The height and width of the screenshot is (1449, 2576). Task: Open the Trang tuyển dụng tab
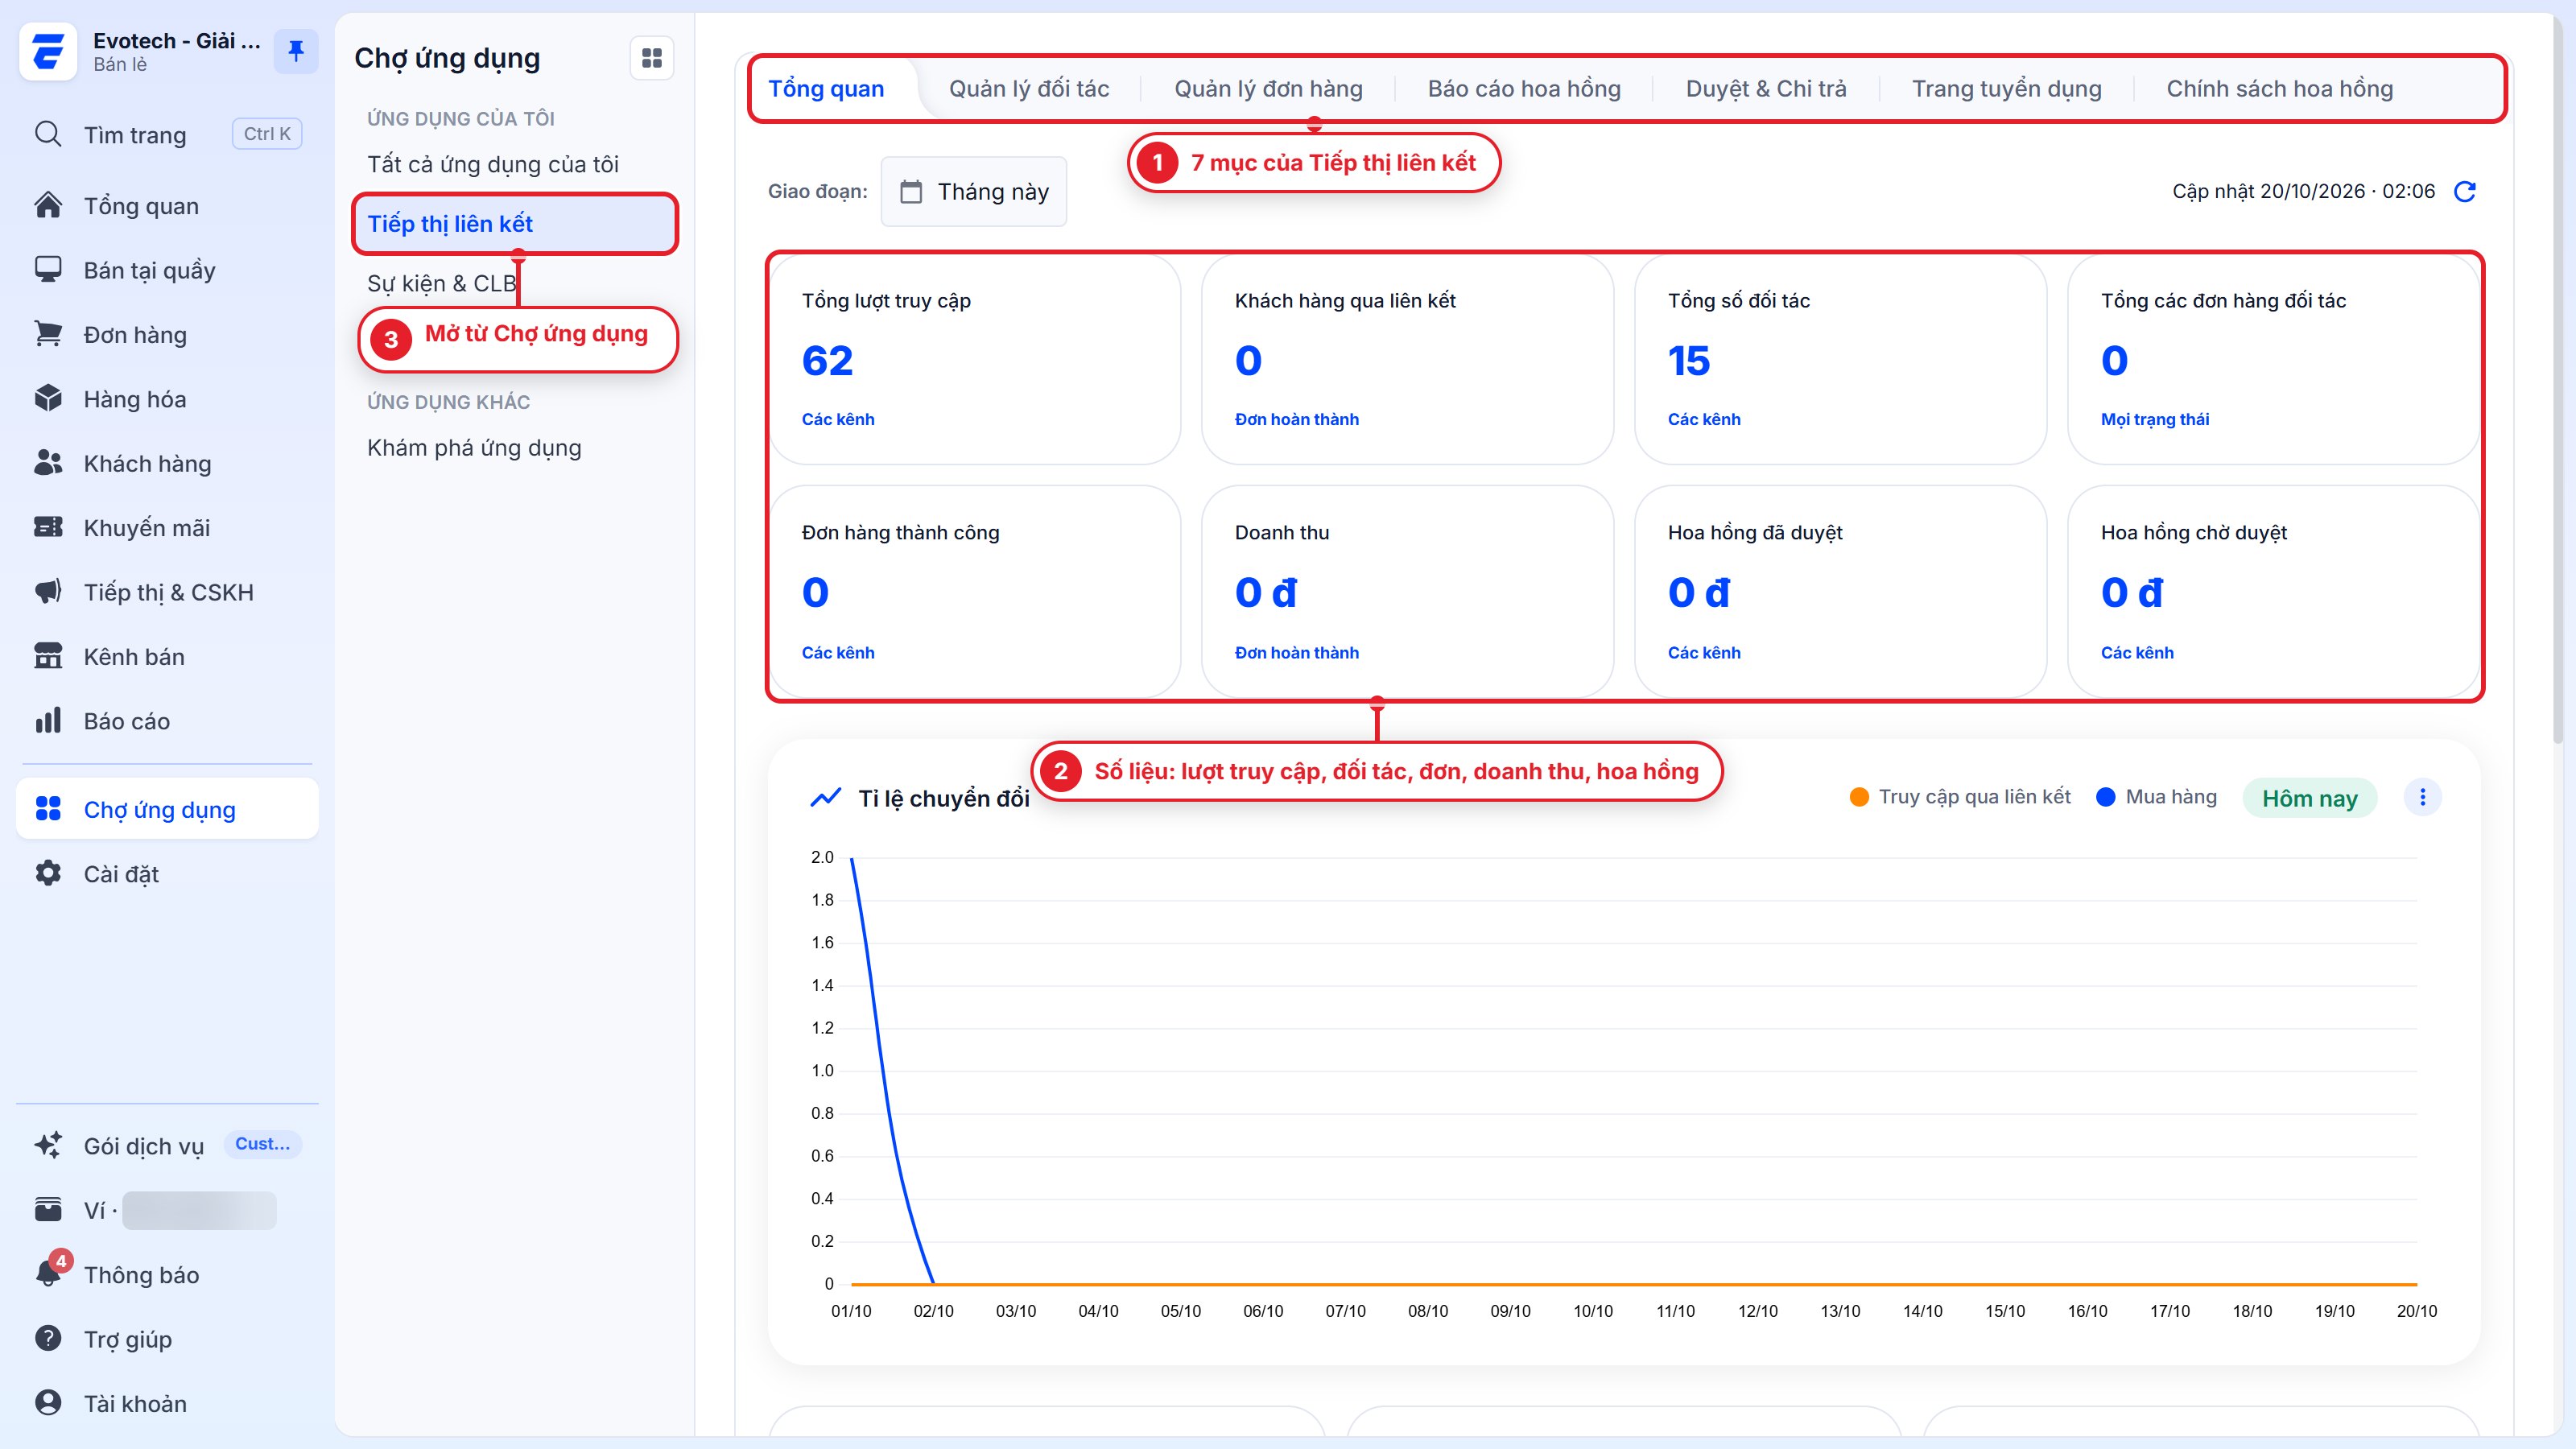[x=2006, y=89]
